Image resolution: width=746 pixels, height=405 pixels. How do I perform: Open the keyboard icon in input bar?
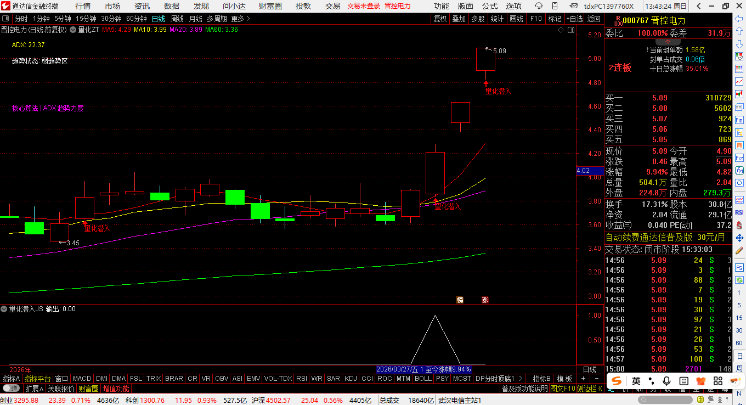point(683,381)
